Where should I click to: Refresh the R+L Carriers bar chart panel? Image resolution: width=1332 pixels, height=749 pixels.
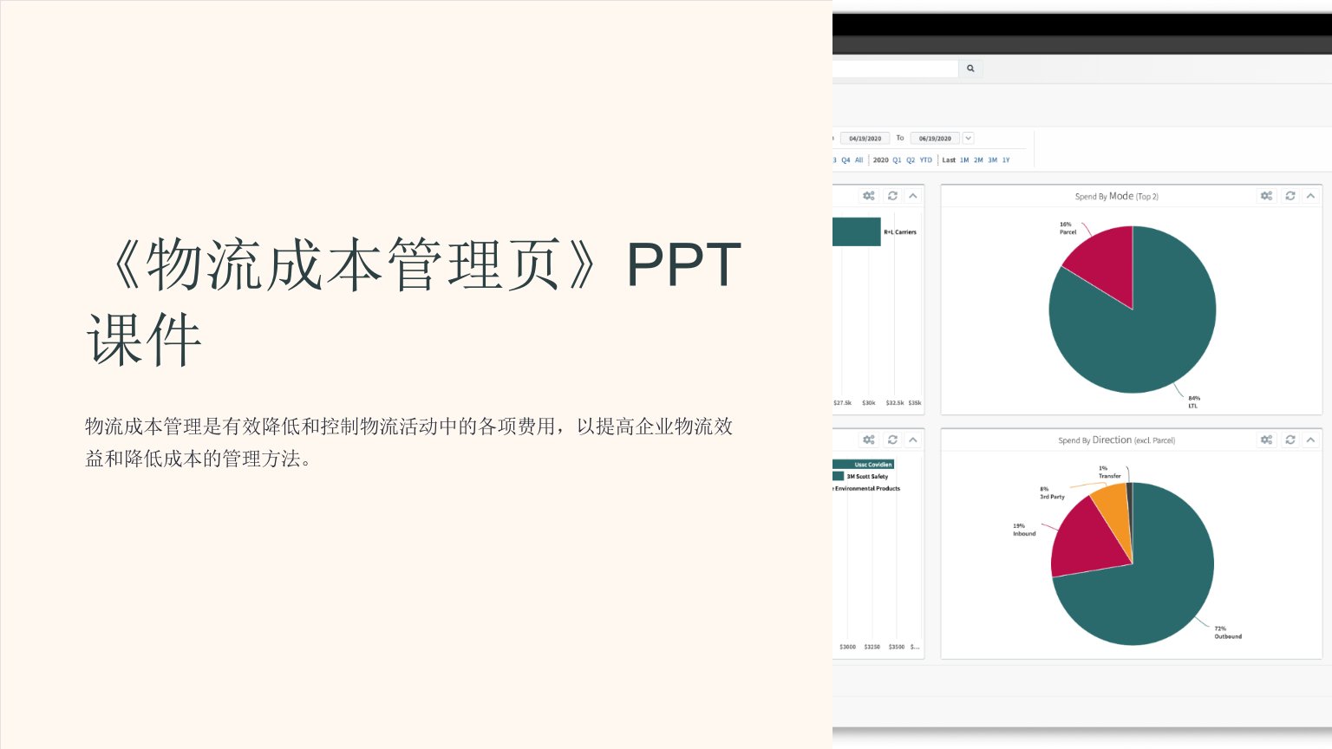(x=892, y=196)
